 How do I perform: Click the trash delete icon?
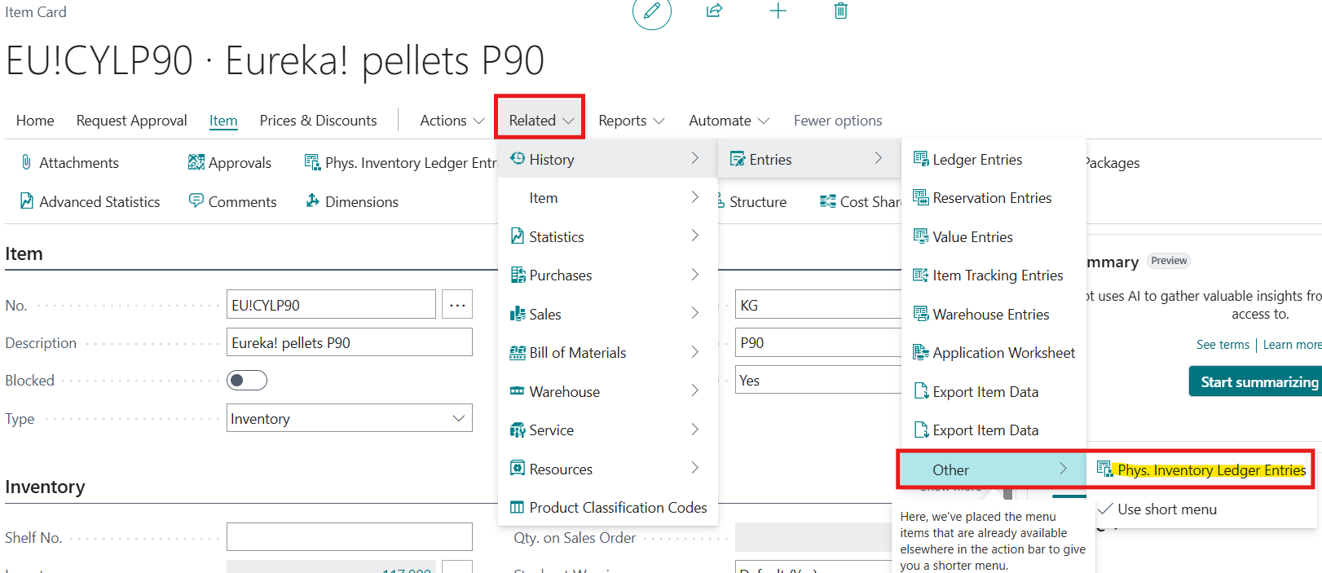click(x=840, y=11)
